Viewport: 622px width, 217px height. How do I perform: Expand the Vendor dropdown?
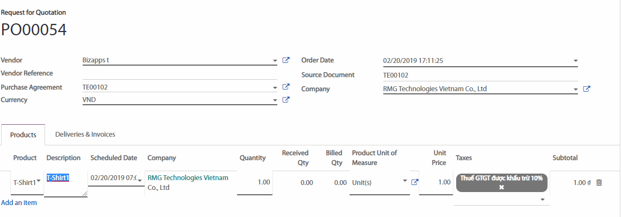pos(275,61)
